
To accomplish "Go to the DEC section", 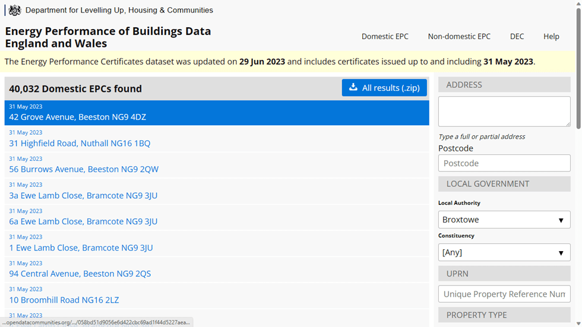I will coord(517,36).
